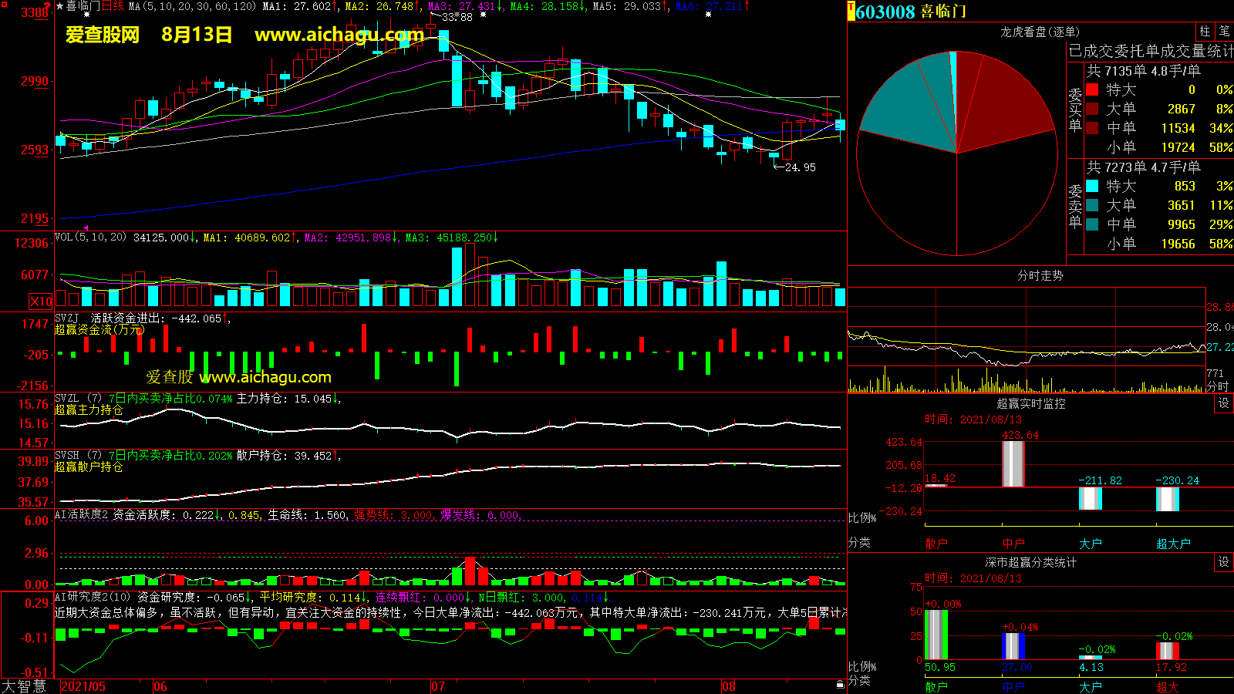Screen dimensions: 1234x694
Task: Click the X10 volume scale indicator
Action: point(41,302)
